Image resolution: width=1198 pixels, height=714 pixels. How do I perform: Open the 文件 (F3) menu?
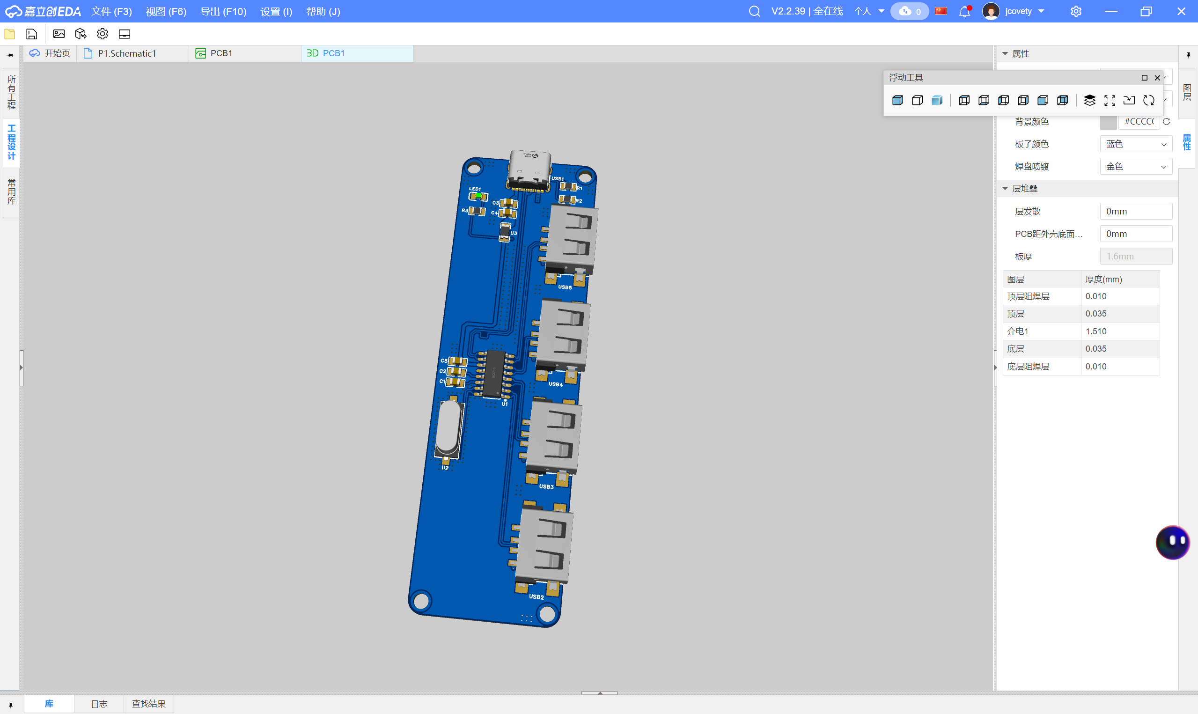coord(111,11)
